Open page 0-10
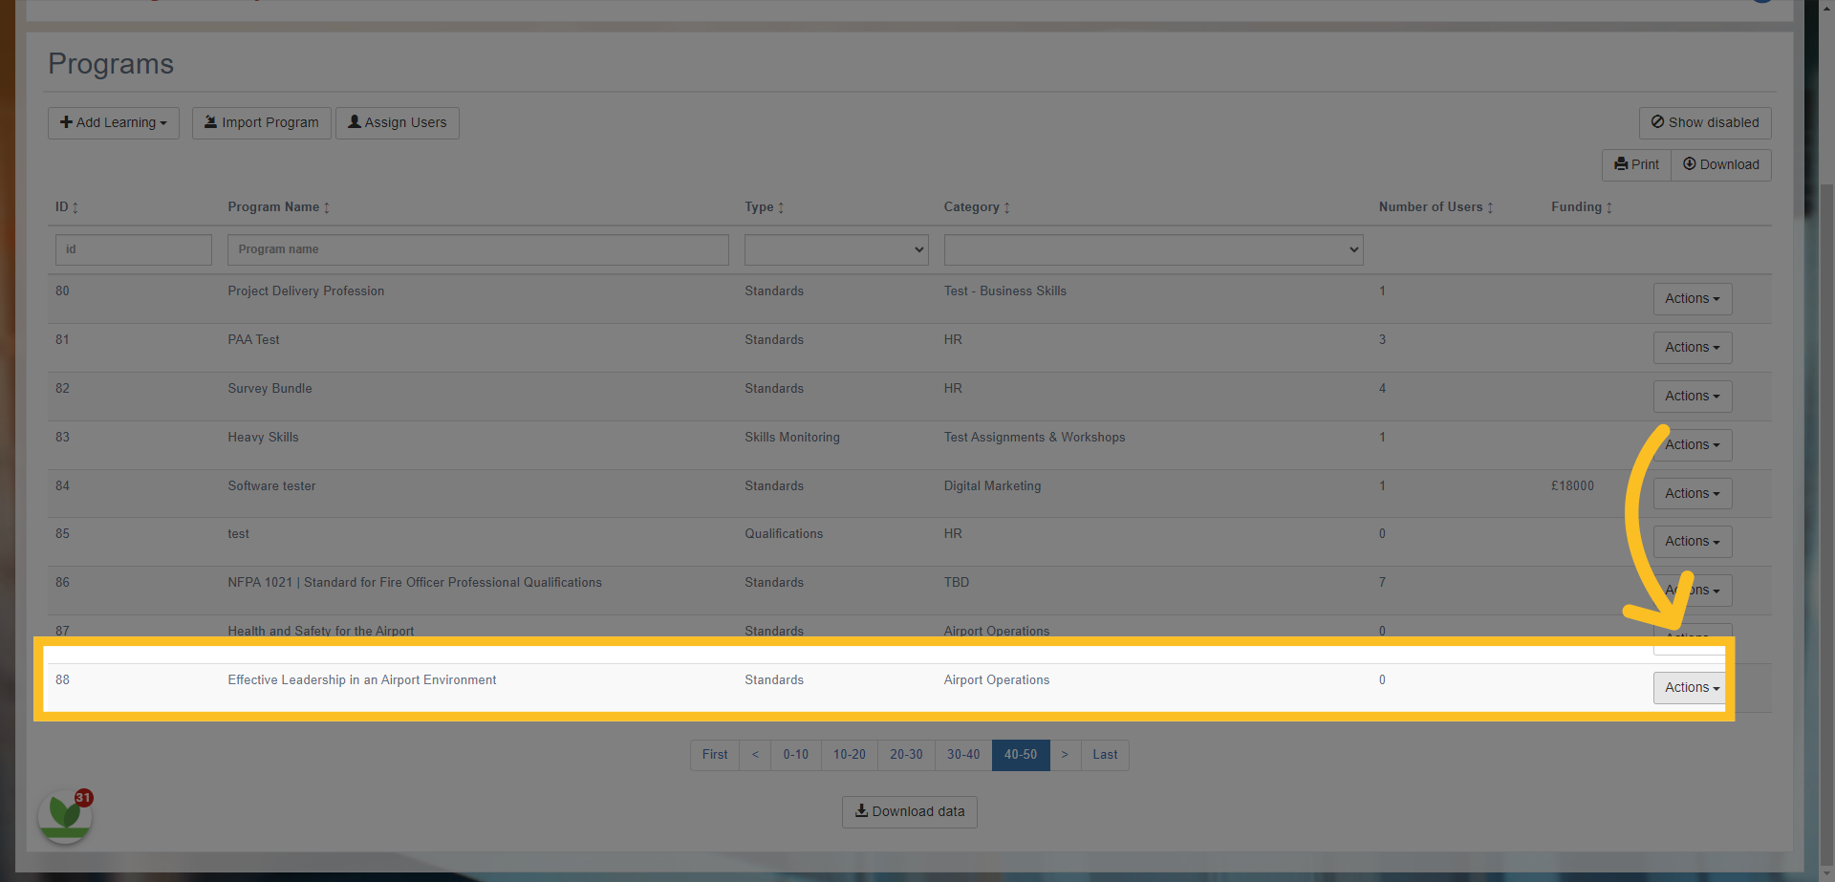 coord(796,755)
